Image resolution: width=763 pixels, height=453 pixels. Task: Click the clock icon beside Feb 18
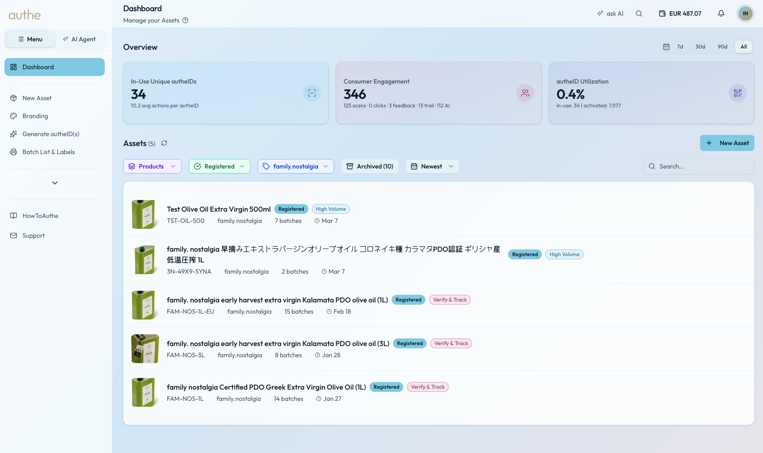(329, 311)
